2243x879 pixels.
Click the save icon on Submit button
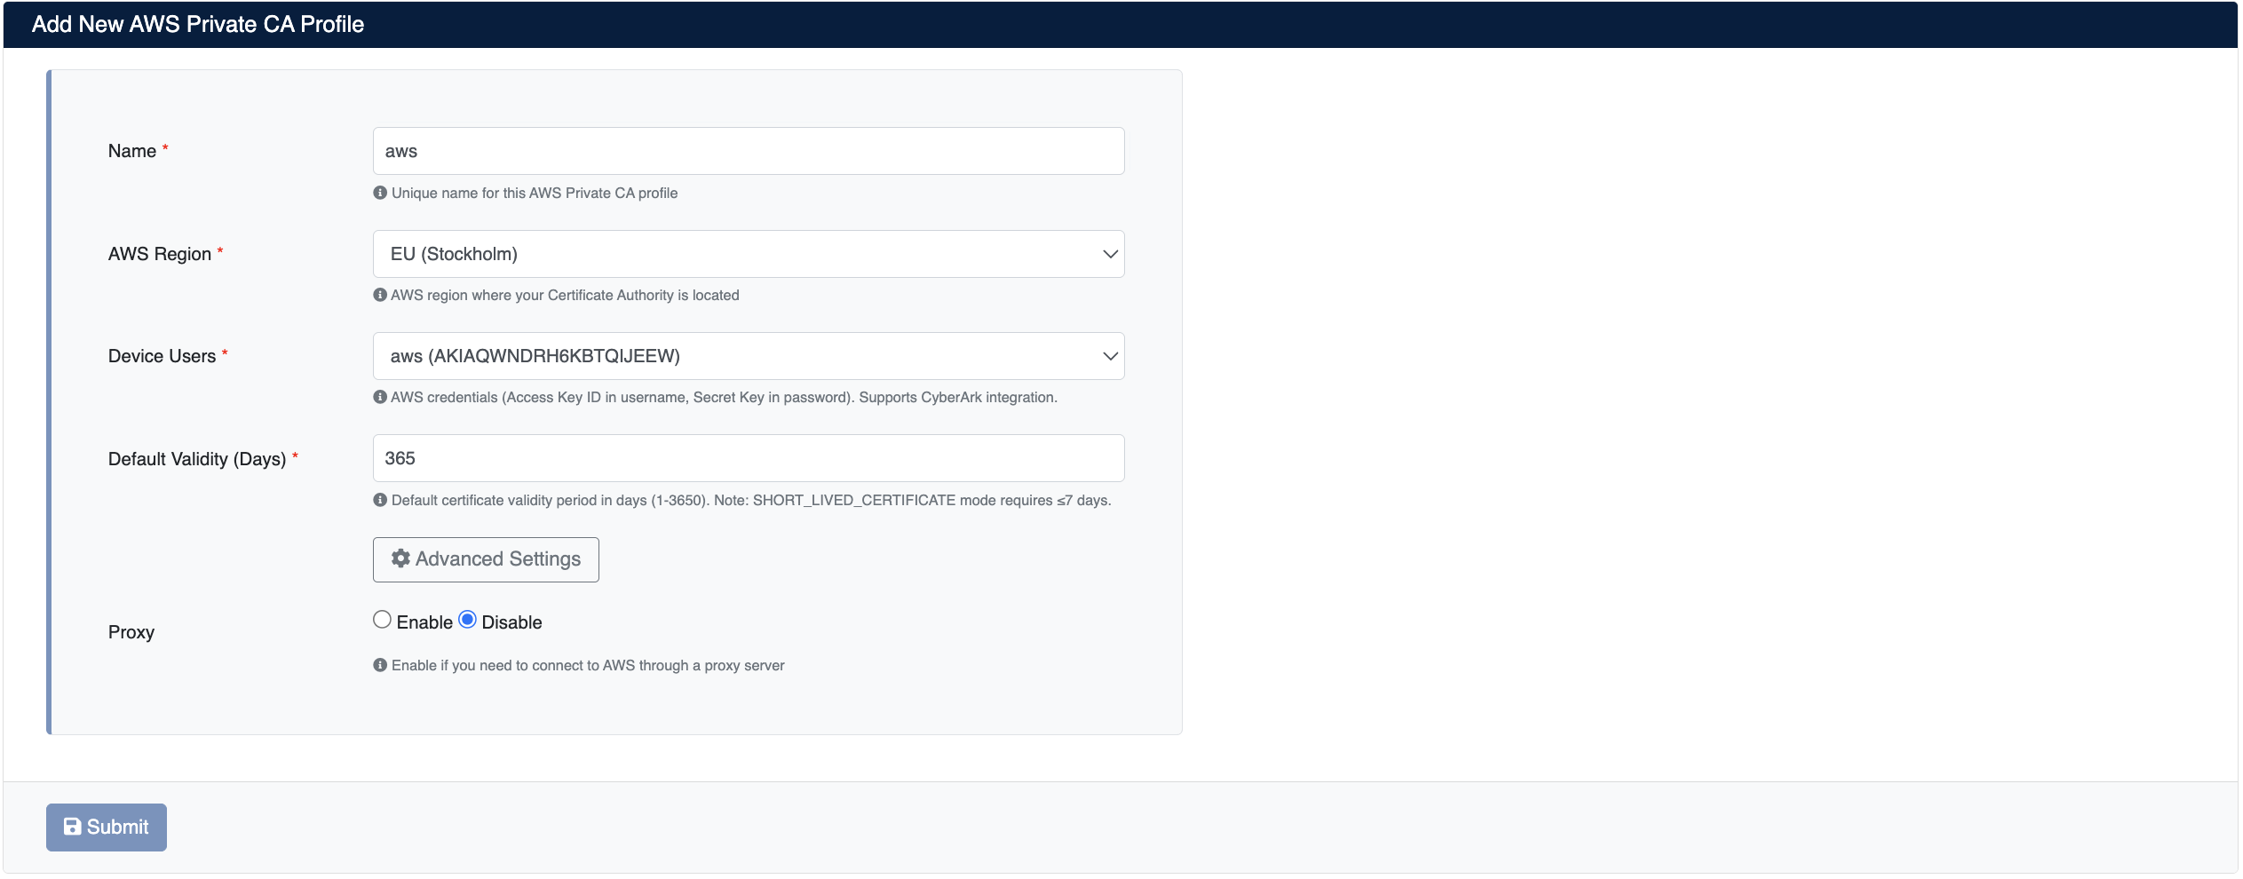(x=73, y=827)
